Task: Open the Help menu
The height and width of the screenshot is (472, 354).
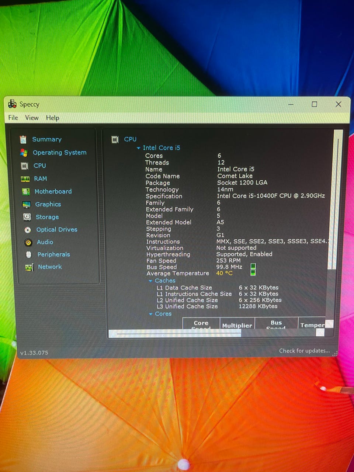Action: (52, 118)
